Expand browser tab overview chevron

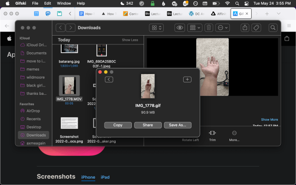[x=278, y=13]
